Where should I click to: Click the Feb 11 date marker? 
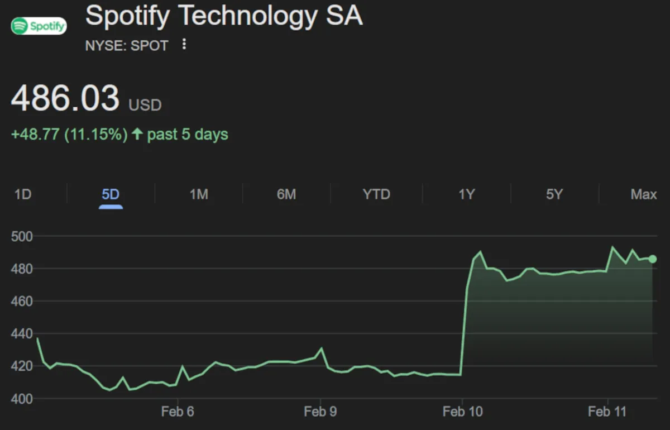click(x=607, y=412)
